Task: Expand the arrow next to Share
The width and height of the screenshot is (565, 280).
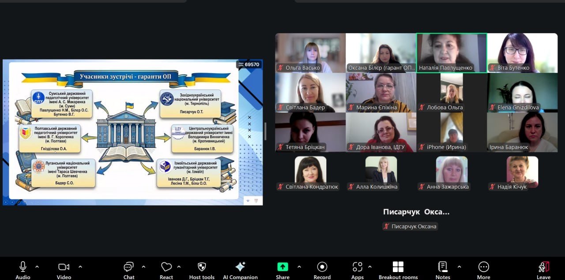Action: [299, 267]
